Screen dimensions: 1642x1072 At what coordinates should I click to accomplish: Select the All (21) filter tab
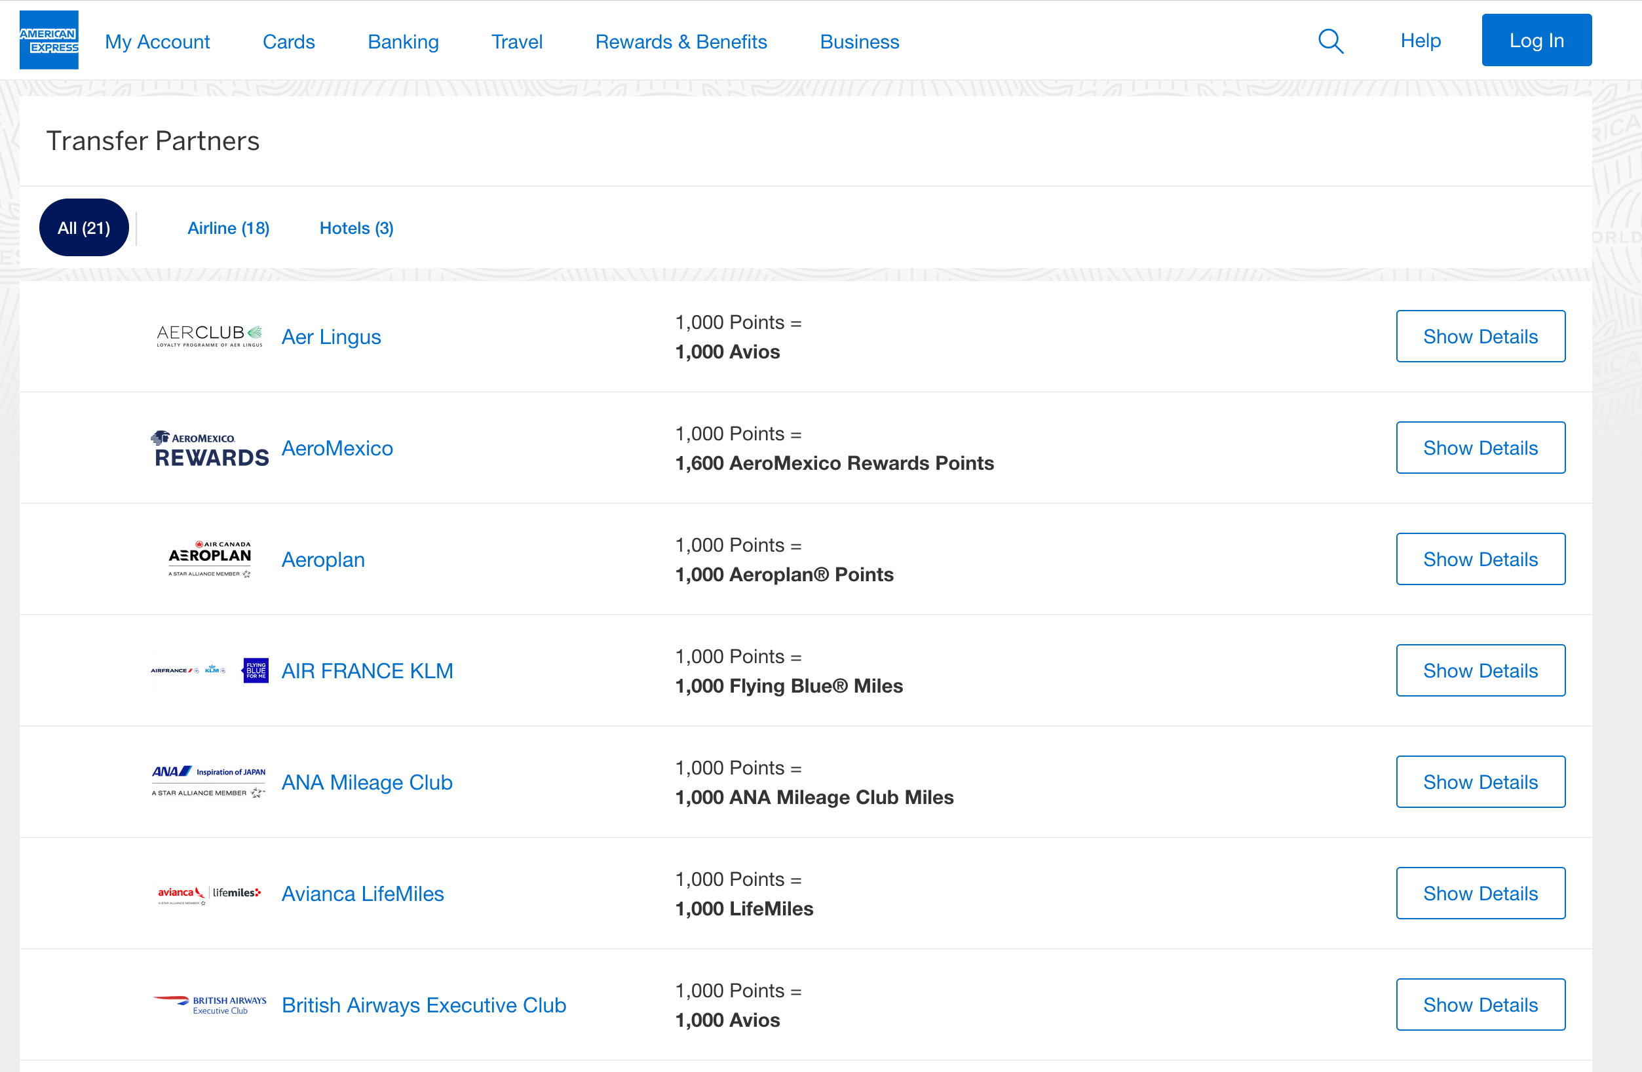(x=84, y=227)
